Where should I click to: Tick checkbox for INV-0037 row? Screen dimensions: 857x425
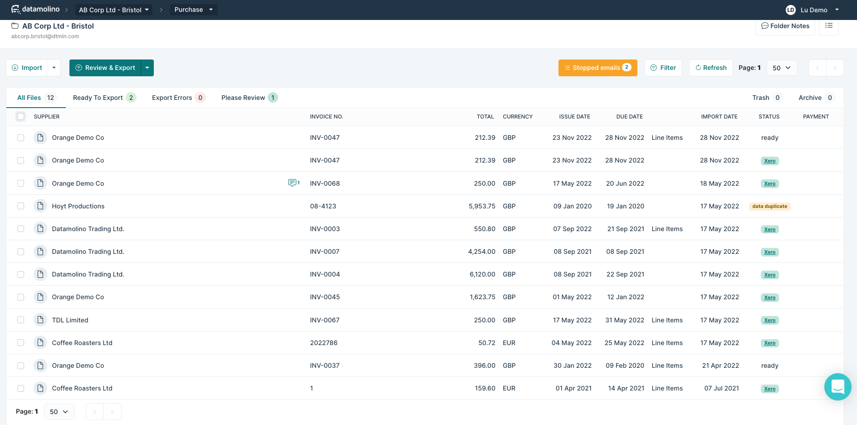click(21, 366)
